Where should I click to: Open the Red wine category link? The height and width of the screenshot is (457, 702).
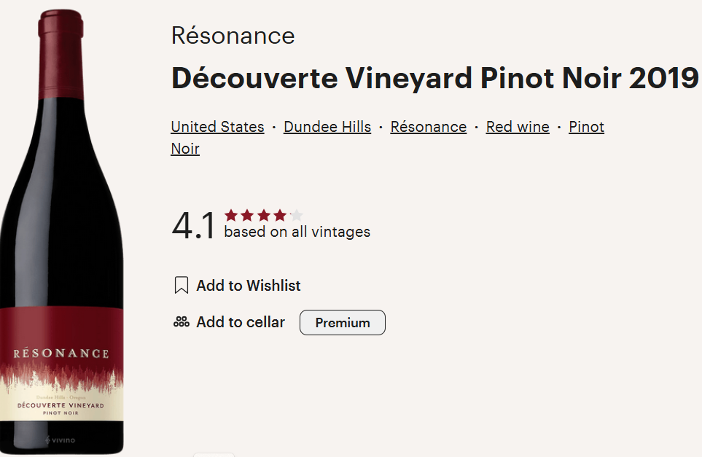click(518, 127)
